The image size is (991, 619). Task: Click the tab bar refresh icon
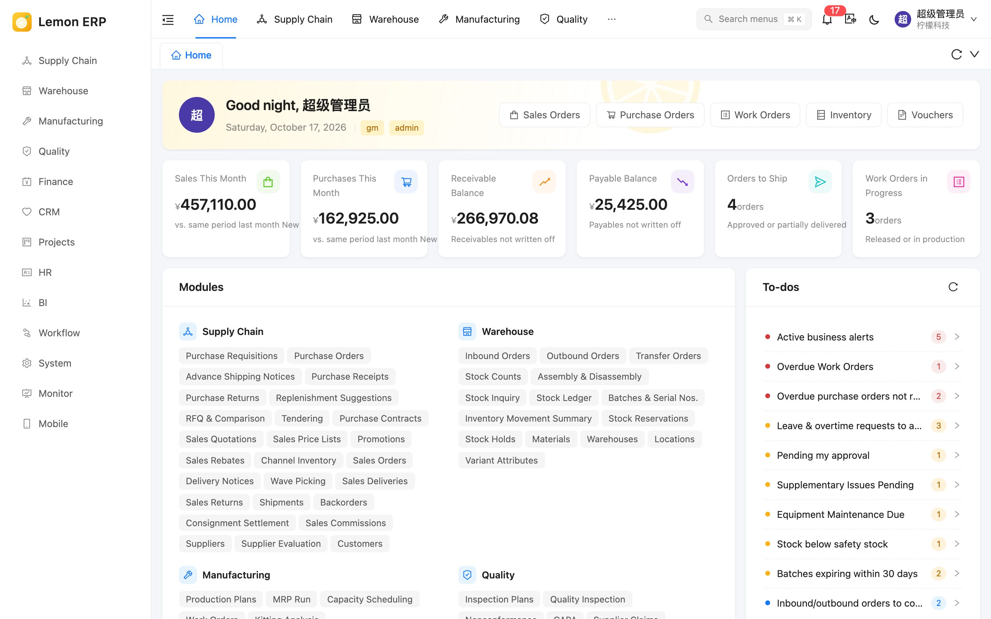[x=956, y=54]
